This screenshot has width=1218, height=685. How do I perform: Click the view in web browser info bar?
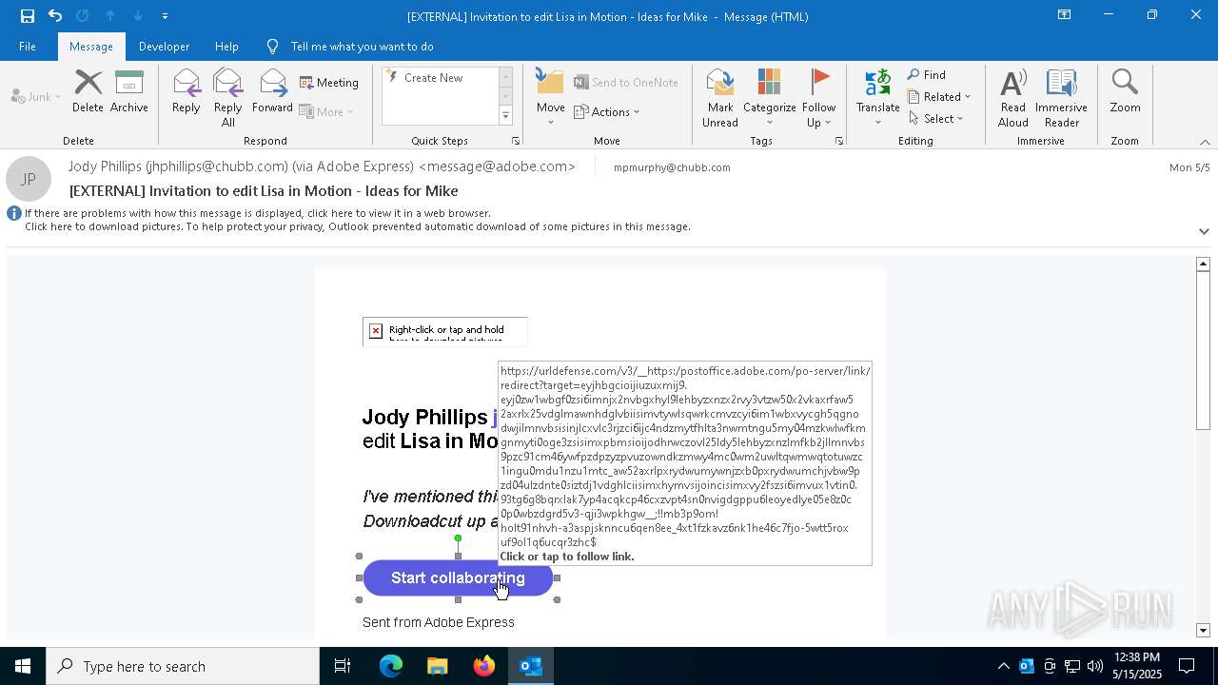[258, 213]
